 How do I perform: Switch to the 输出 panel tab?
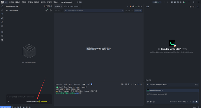tap(70, 84)
